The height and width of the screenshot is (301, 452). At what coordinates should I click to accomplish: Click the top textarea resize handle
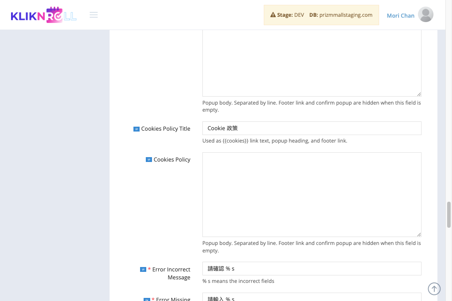(419, 94)
